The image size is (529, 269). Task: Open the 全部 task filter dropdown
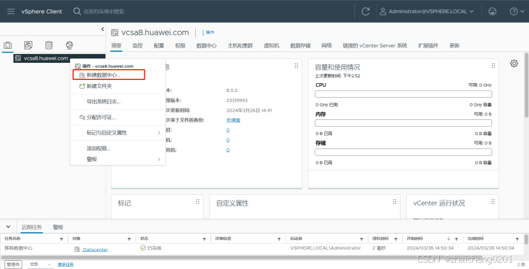tap(40, 265)
